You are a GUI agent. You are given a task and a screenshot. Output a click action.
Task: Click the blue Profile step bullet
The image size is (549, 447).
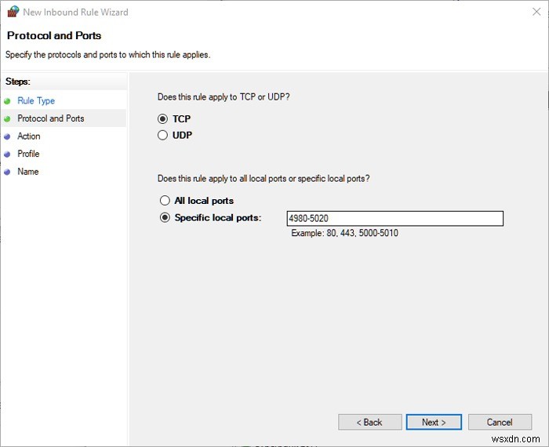click(x=7, y=154)
